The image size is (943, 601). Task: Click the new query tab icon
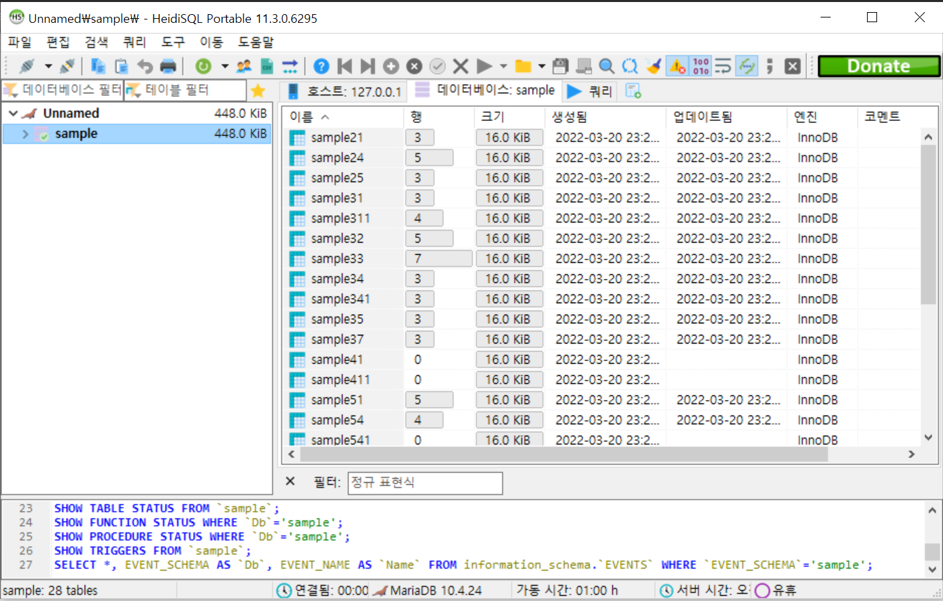[x=633, y=91]
